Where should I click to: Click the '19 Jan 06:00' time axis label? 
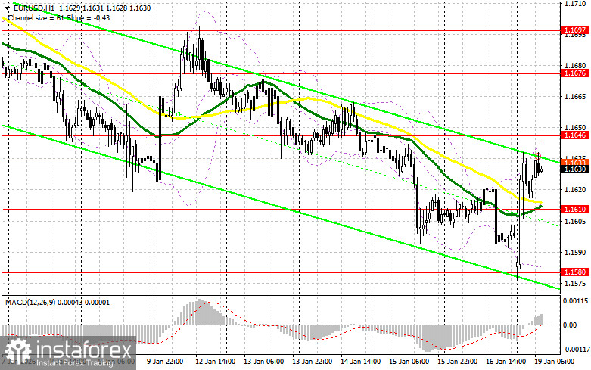(555, 362)
